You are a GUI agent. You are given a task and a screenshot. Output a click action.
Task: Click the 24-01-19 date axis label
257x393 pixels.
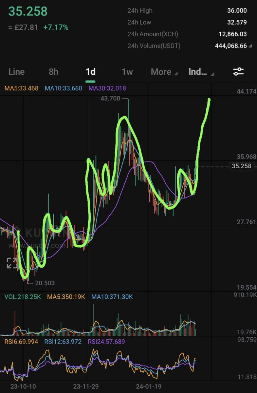149,386
